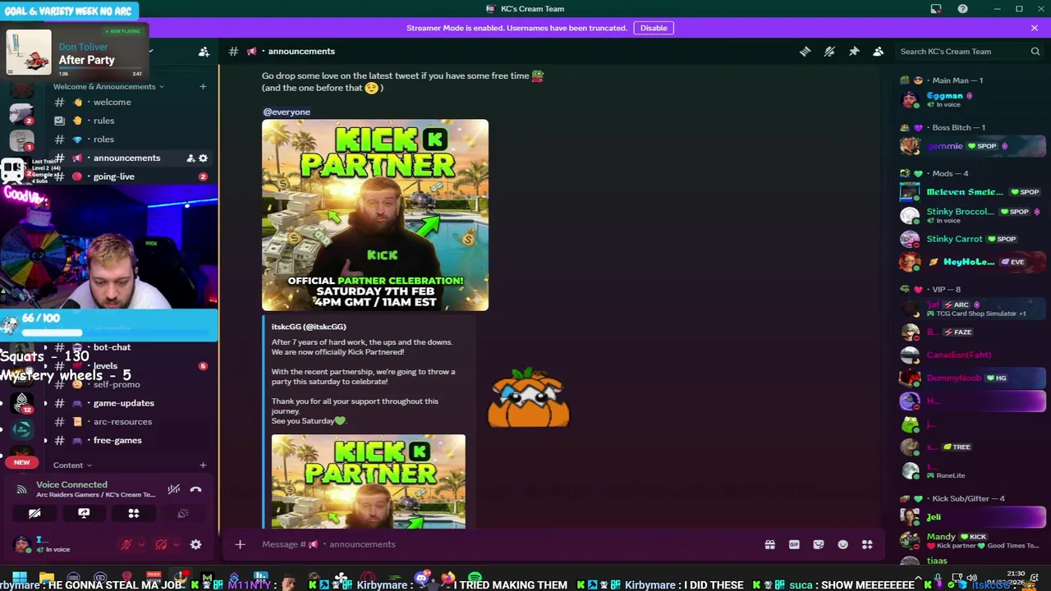Viewport: 1051px width, 591px height.
Task: Open Canadian(Faht) member entry
Action: [x=973, y=355]
